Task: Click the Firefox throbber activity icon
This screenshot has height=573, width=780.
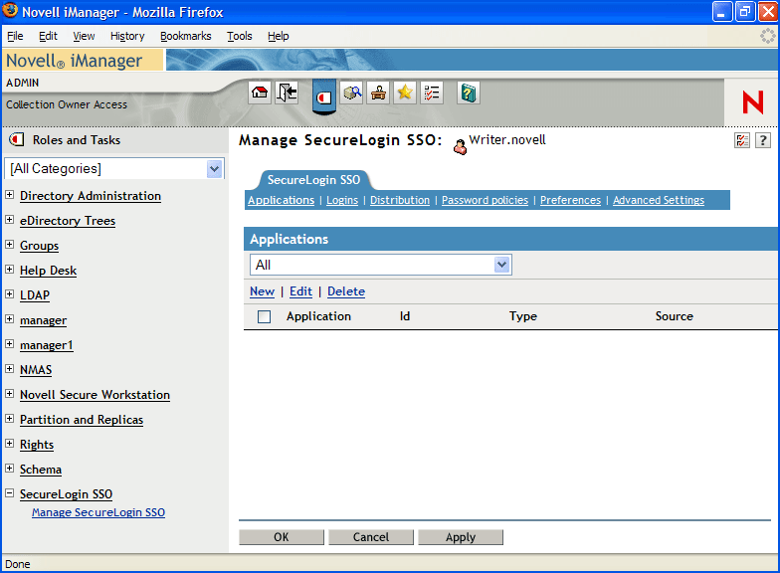Action: 768,36
